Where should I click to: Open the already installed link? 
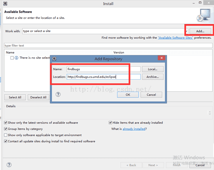click(x=134, y=129)
